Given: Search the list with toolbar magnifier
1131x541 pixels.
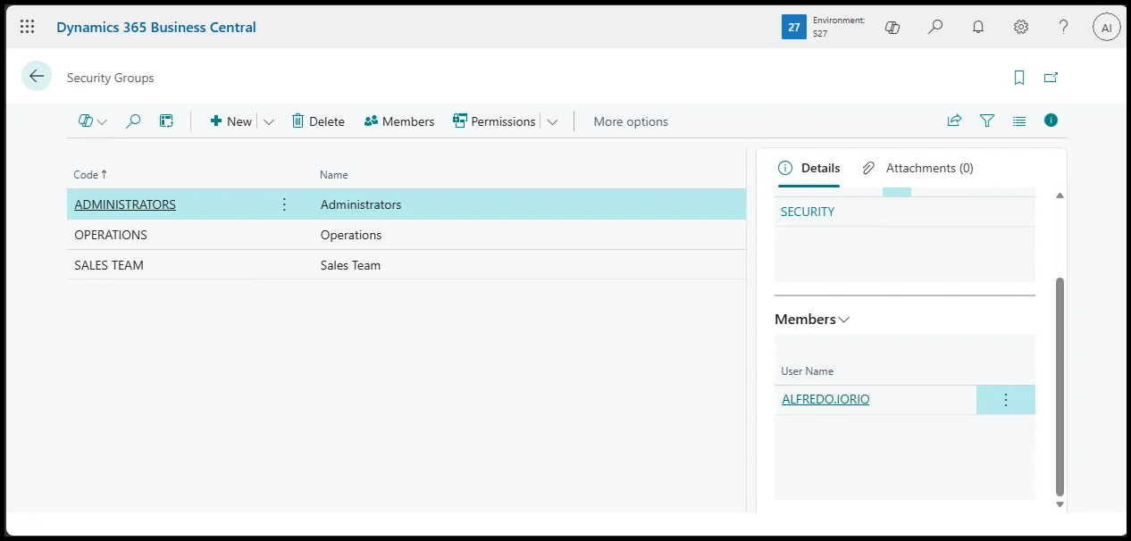Looking at the screenshot, I should (133, 121).
